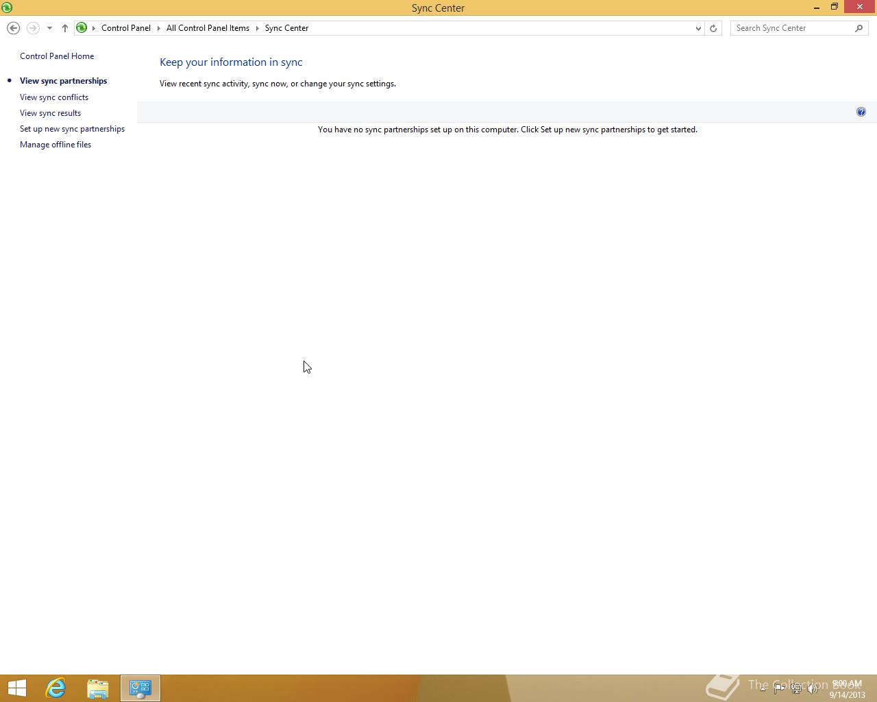Click the Forward navigation arrow
The image size is (877, 702).
coord(32,28)
